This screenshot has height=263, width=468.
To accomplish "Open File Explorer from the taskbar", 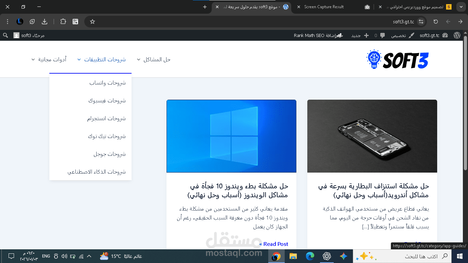I will 293,256.
